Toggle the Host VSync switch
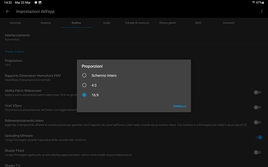 pyautogui.click(x=257, y=107)
